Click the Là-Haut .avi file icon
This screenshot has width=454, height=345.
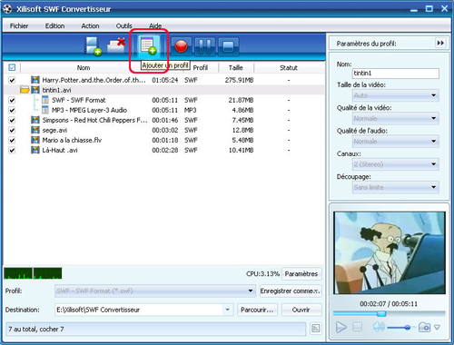(35, 150)
